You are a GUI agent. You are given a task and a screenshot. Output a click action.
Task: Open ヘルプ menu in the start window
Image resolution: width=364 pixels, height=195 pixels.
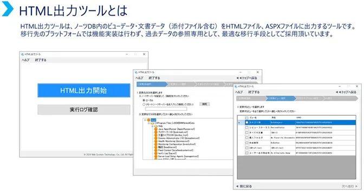25,60
